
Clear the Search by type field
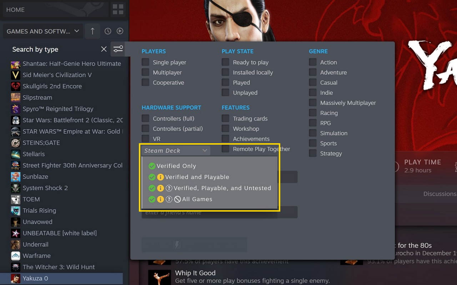point(104,49)
